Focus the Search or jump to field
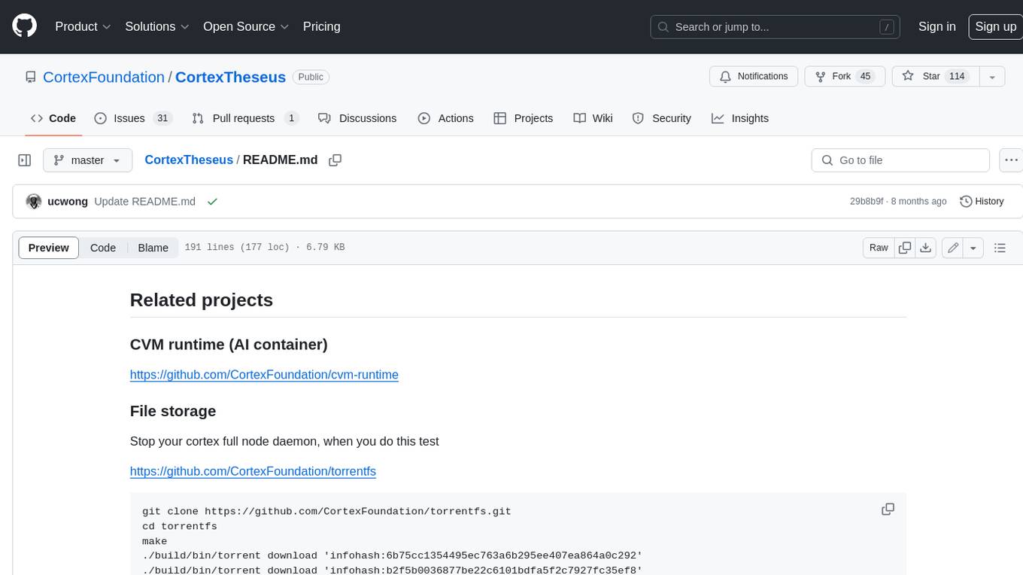1023x575 pixels. coord(776,26)
